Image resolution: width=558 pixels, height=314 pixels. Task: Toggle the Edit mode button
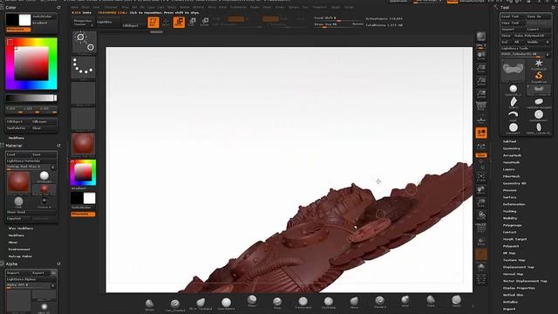pos(153,22)
